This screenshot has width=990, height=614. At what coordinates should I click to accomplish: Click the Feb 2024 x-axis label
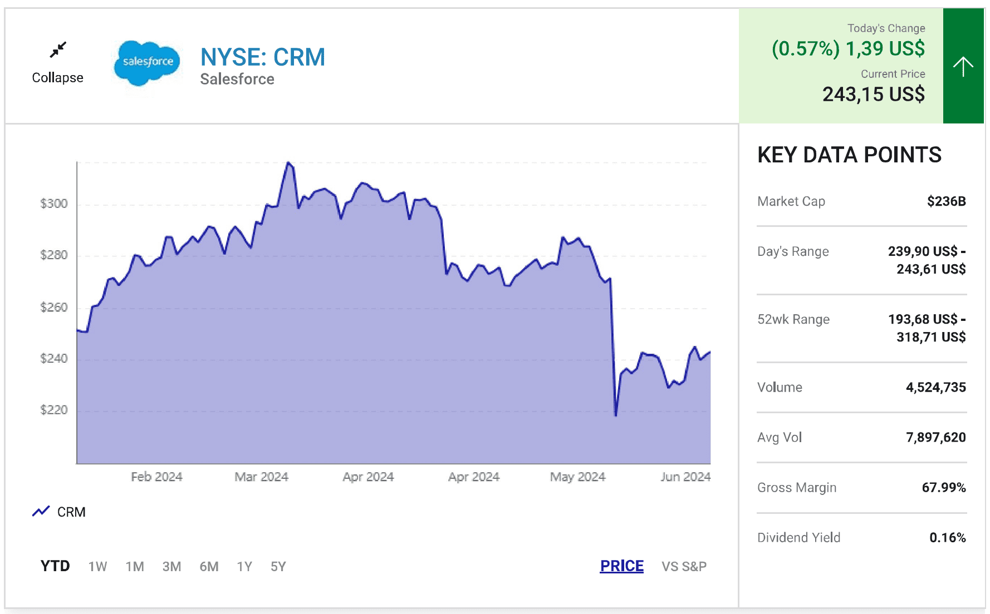156,477
